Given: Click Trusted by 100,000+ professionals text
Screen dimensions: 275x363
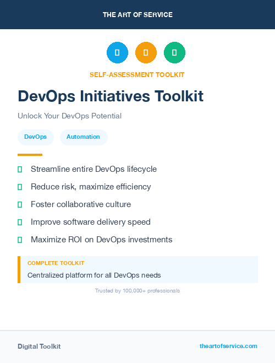Looking at the screenshot, I should tap(137, 291).
